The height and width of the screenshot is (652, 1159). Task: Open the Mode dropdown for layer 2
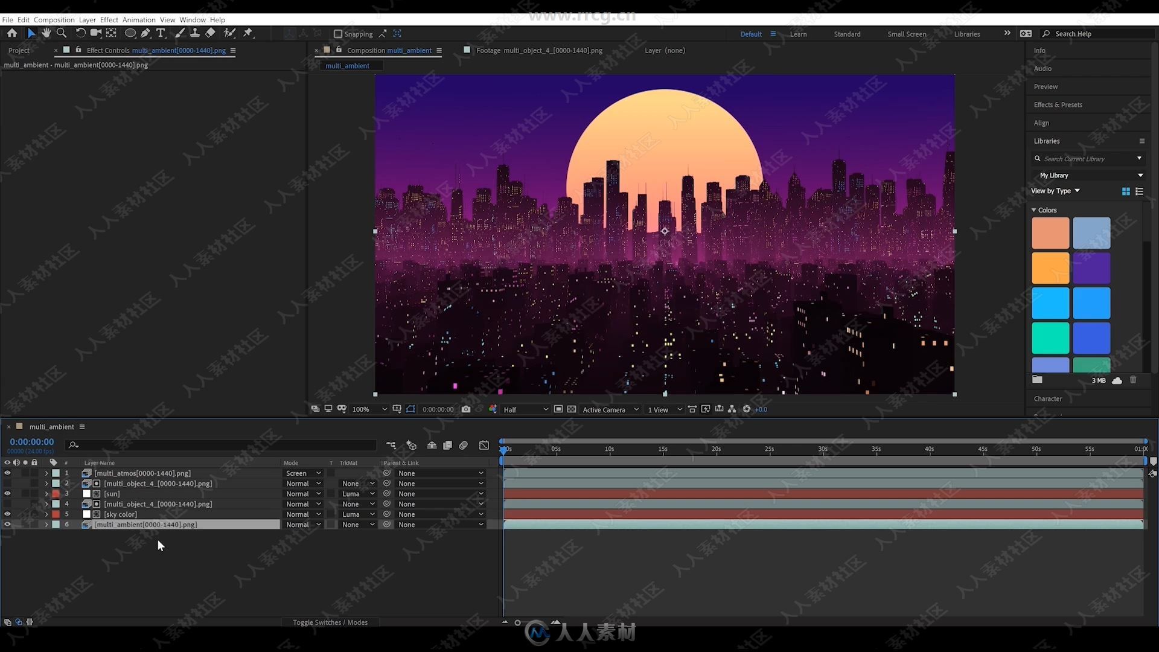(x=303, y=483)
